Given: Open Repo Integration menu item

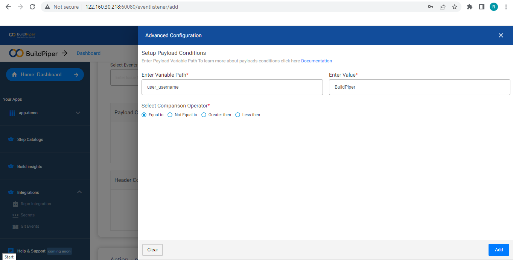Looking at the screenshot, I should click(x=36, y=204).
